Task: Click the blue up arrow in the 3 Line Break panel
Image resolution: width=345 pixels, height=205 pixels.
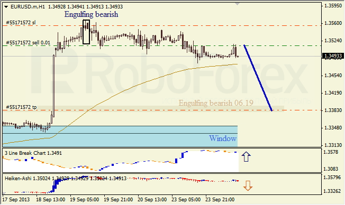Action: 246,157
